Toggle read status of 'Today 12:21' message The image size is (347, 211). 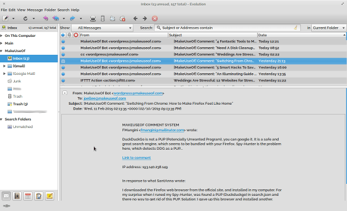click(x=63, y=41)
